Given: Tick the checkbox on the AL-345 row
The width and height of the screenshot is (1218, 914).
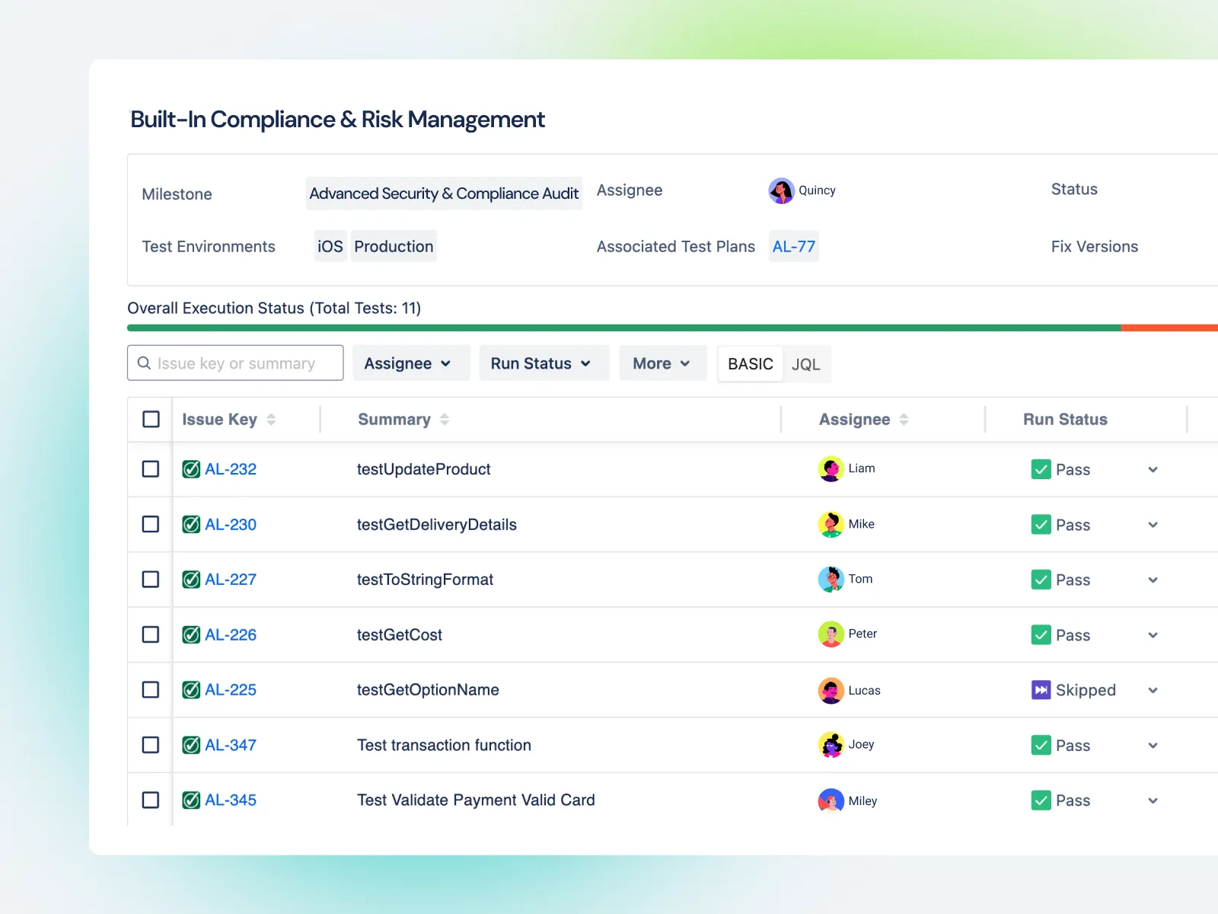Looking at the screenshot, I should click(150, 801).
